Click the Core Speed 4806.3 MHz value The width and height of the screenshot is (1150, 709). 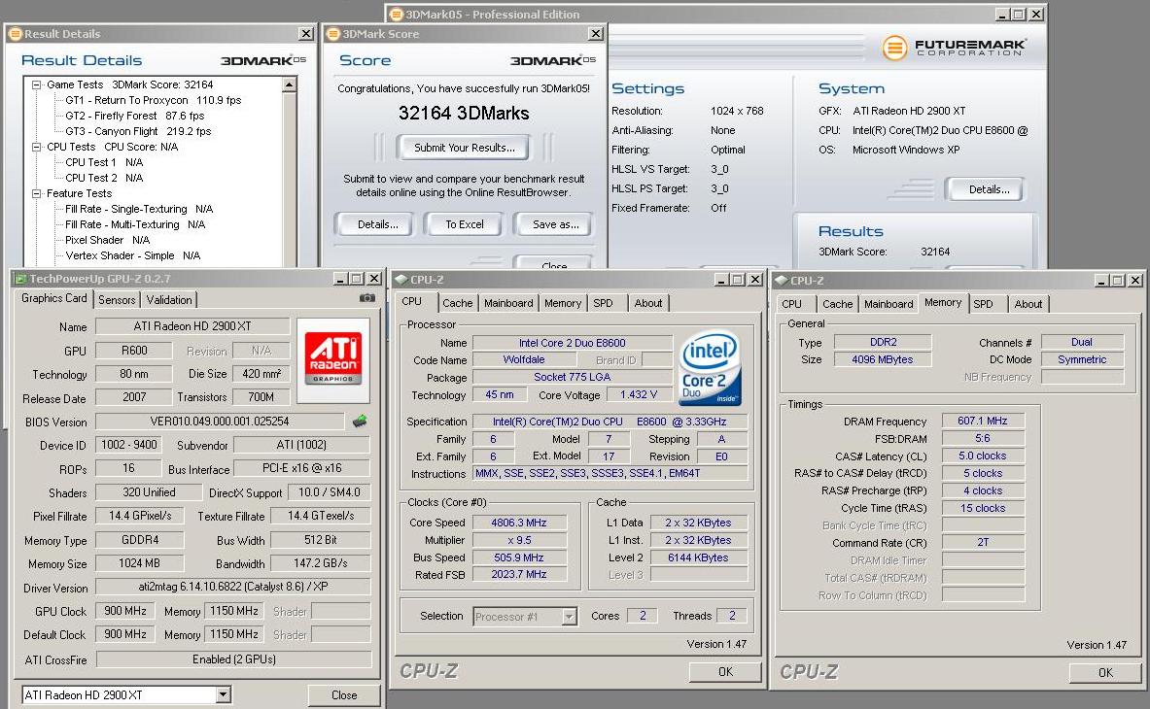(519, 523)
